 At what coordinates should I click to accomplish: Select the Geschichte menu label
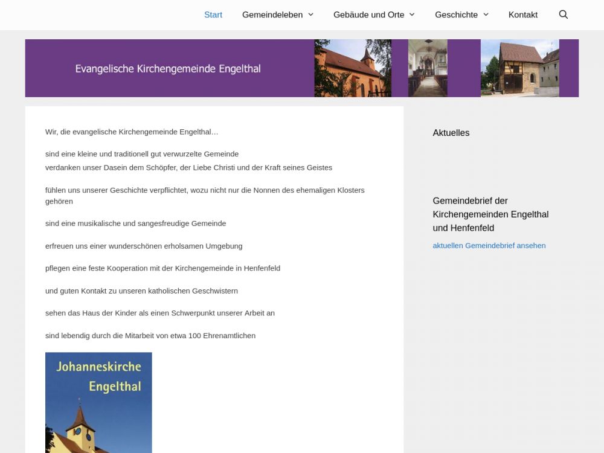tap(456, 14)
